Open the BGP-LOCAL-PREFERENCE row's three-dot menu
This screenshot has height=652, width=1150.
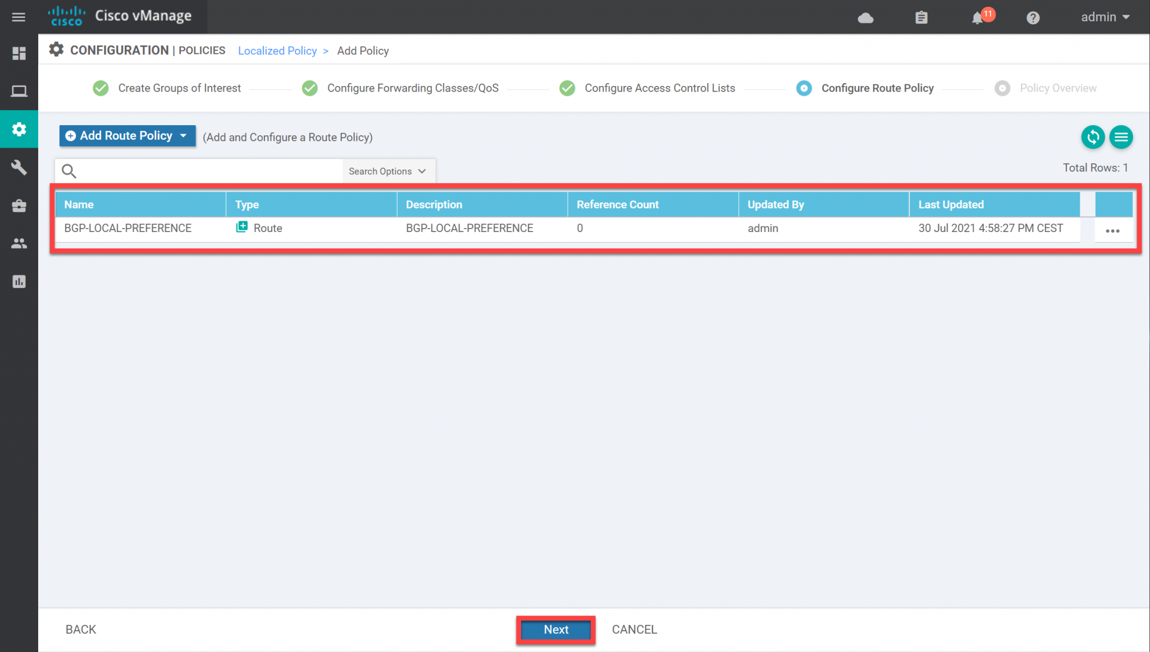(1112, 230)
